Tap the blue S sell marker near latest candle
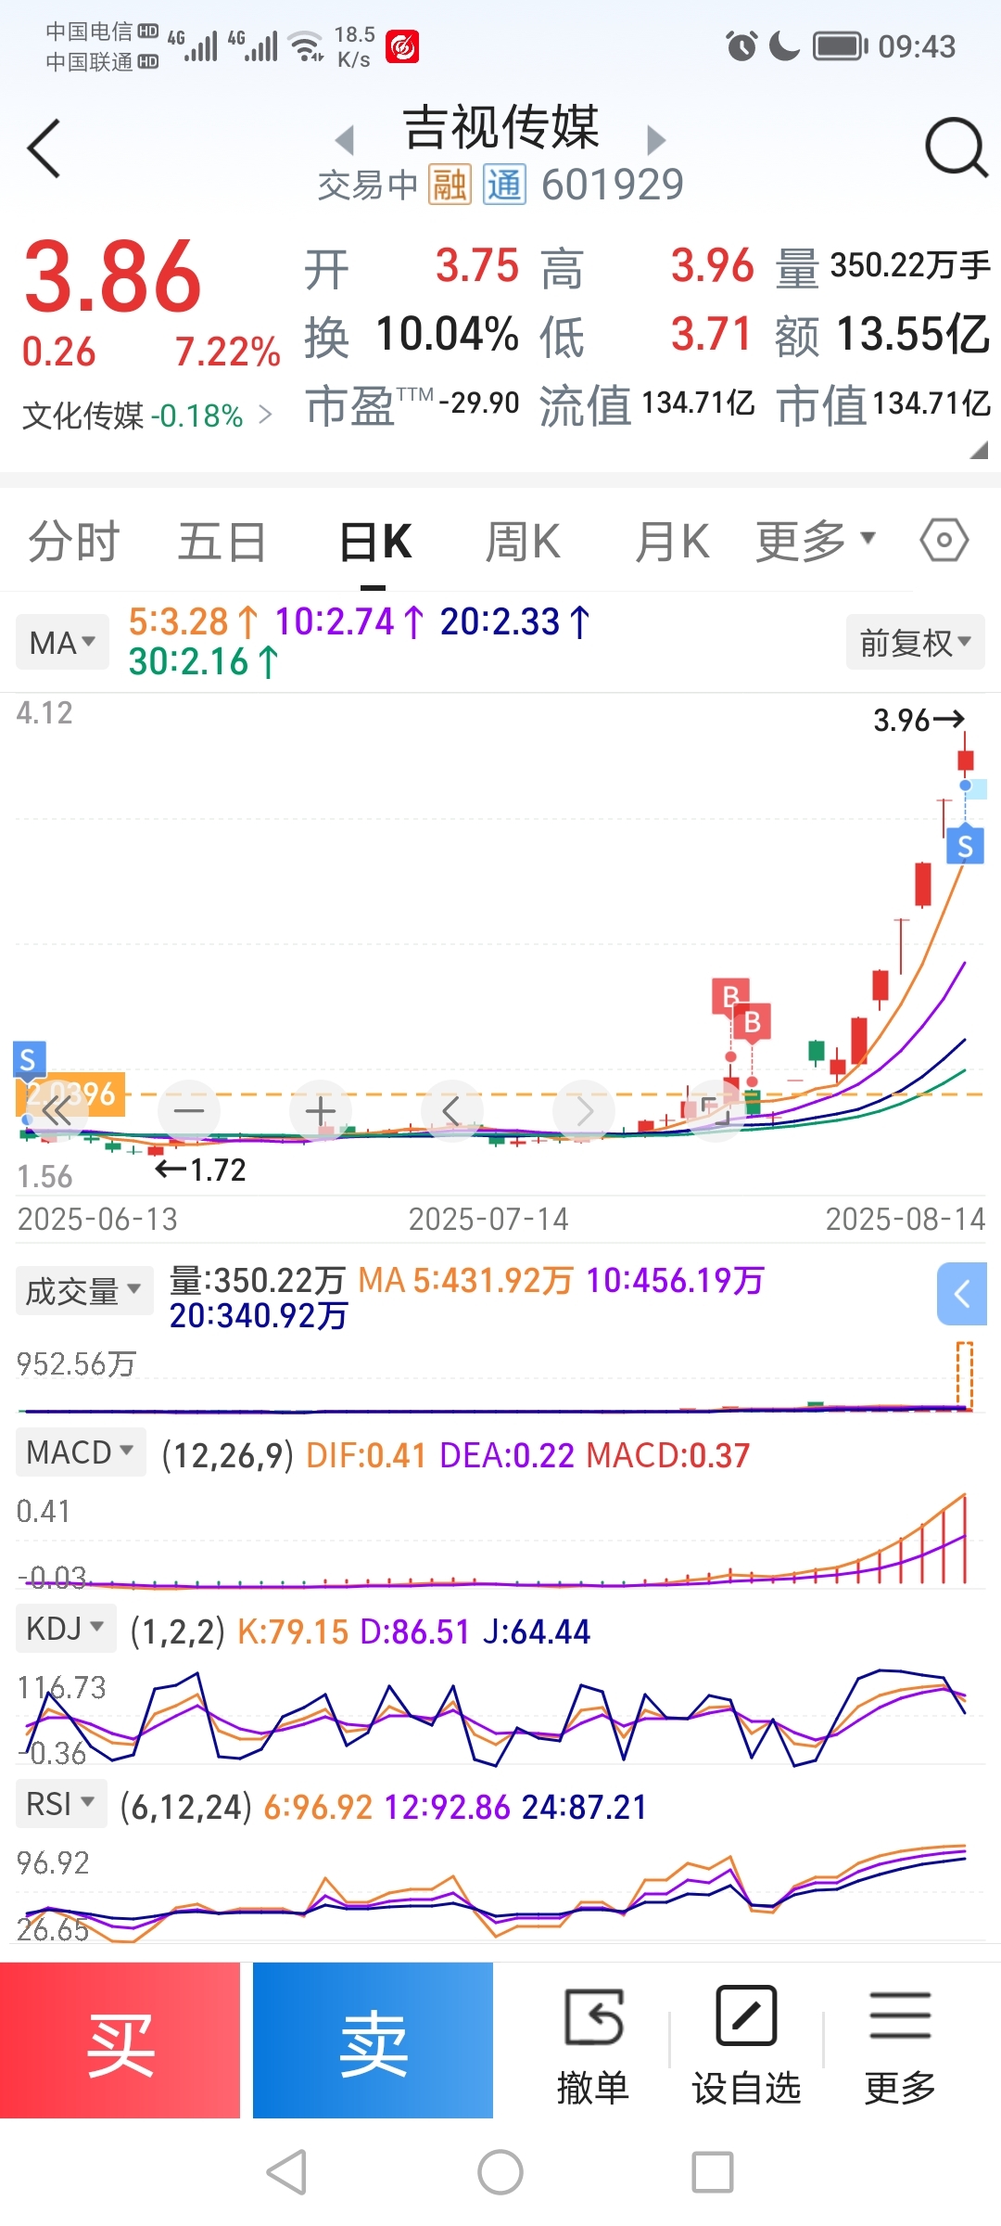This screenshot has width=1001, height=2226. (965, 845)
